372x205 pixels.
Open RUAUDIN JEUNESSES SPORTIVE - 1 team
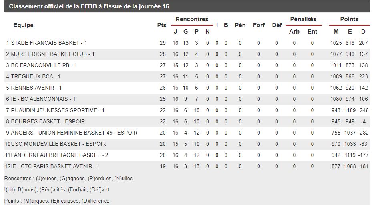pyautogui.click(x=58, y=111)
